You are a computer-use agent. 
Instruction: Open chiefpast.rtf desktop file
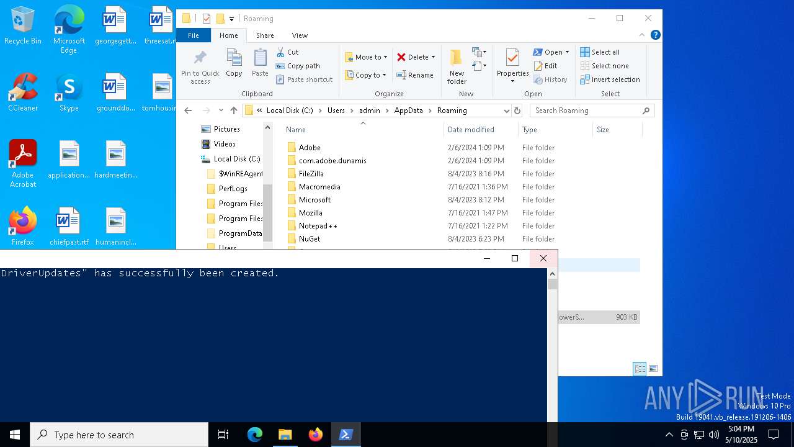[69, 227]
